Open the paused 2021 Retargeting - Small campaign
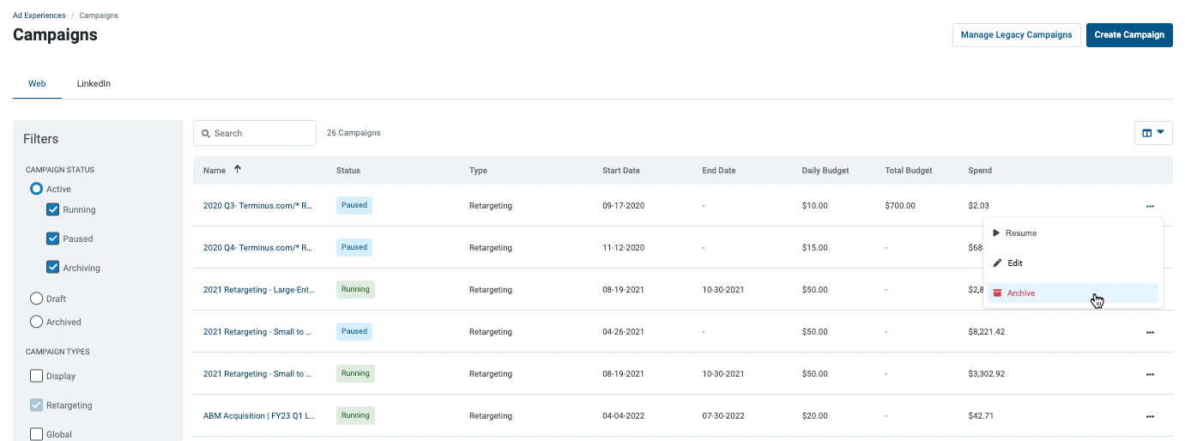This screenshot has width=1185, height=441. pyautogui.click(x=257, y=332)
